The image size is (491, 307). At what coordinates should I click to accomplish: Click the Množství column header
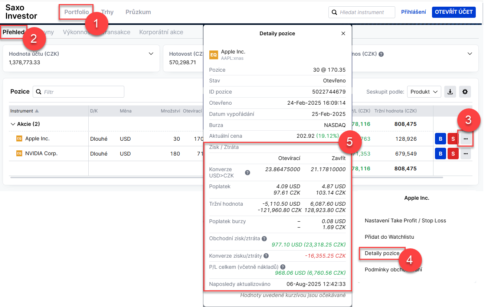click(x=170, y=111)
